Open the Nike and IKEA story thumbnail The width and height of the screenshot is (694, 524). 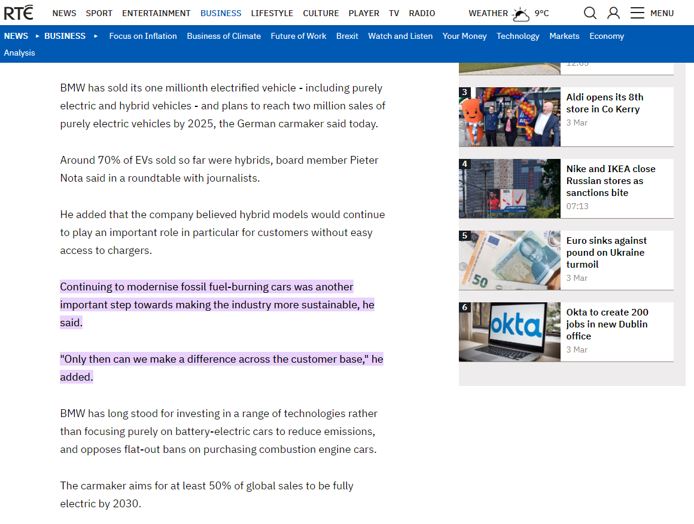click(x=510, y=188)
